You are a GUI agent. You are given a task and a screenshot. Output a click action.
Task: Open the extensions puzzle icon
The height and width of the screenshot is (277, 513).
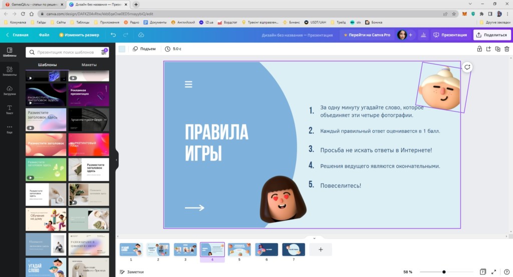tap(481, 13)
